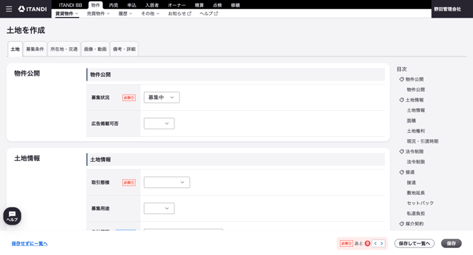Open ITANDI BB top menu
Image resolution: width=473 pixels, height=255 pixels.
click(71, 5)
